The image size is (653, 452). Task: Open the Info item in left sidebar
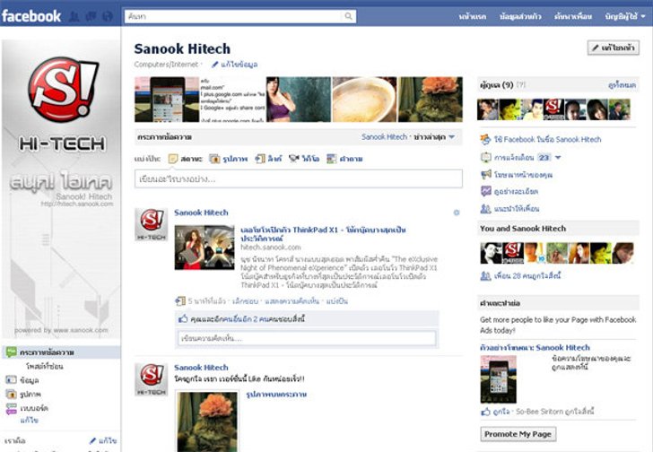(29, 380)
